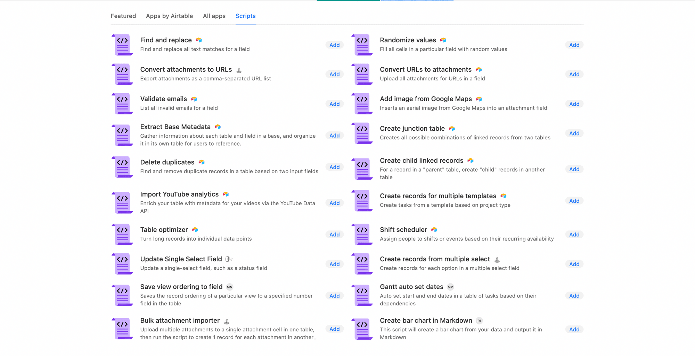Open the Import YouTube analytics title
This screenshot has width=695, height=356.
point(179,194)
